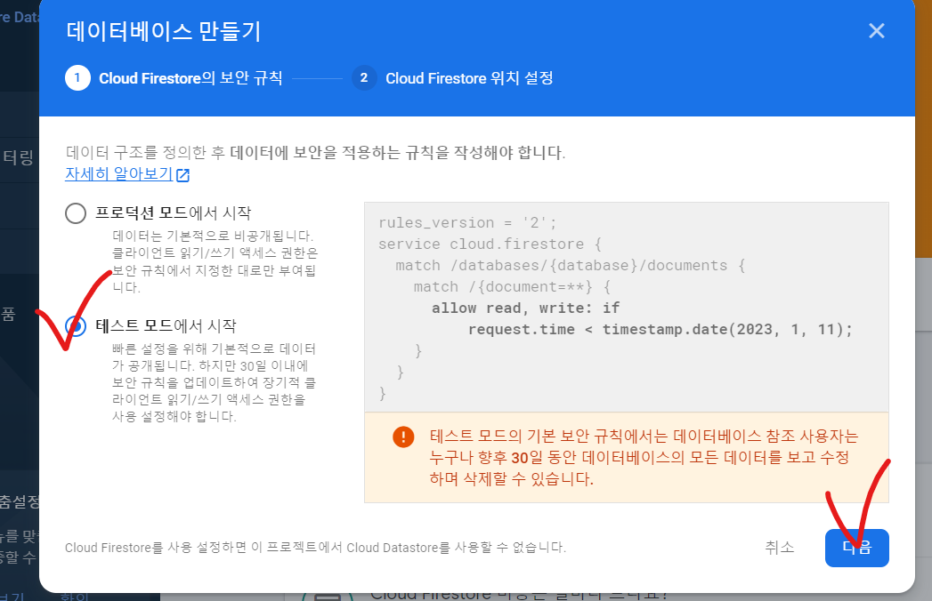Click the 테스트 모드 description paragraph
Image resolution: width=932 pixels, height=601 pixels.
215,382
